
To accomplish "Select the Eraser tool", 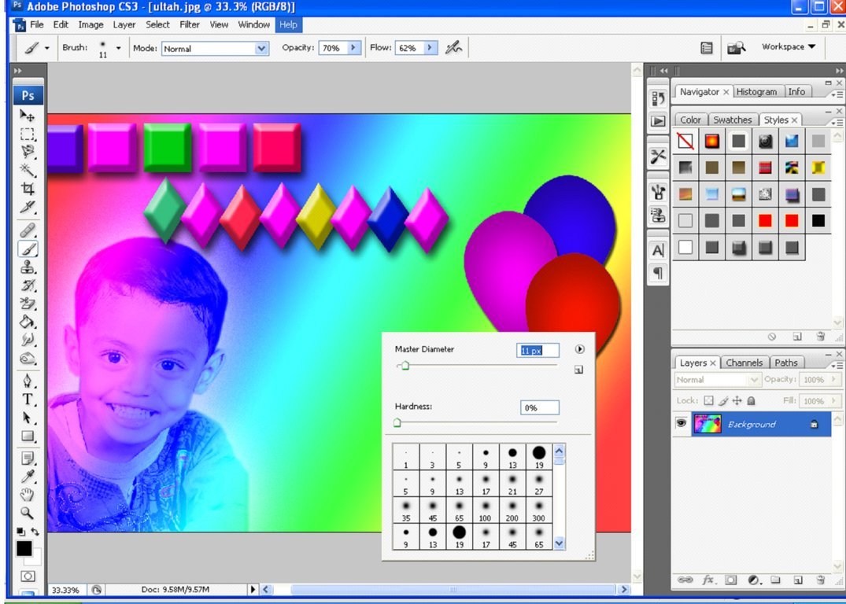I will pos(27,304).
